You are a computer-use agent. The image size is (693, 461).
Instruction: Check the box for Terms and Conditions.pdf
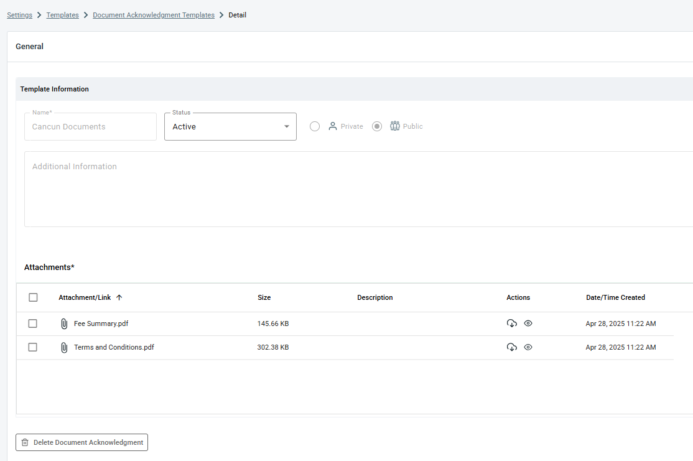33,347
